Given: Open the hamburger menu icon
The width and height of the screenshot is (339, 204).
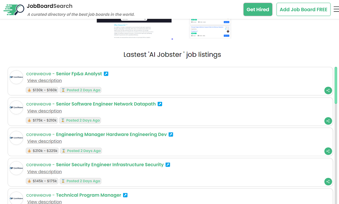Looking at the screenshot, I should (336, 9).
